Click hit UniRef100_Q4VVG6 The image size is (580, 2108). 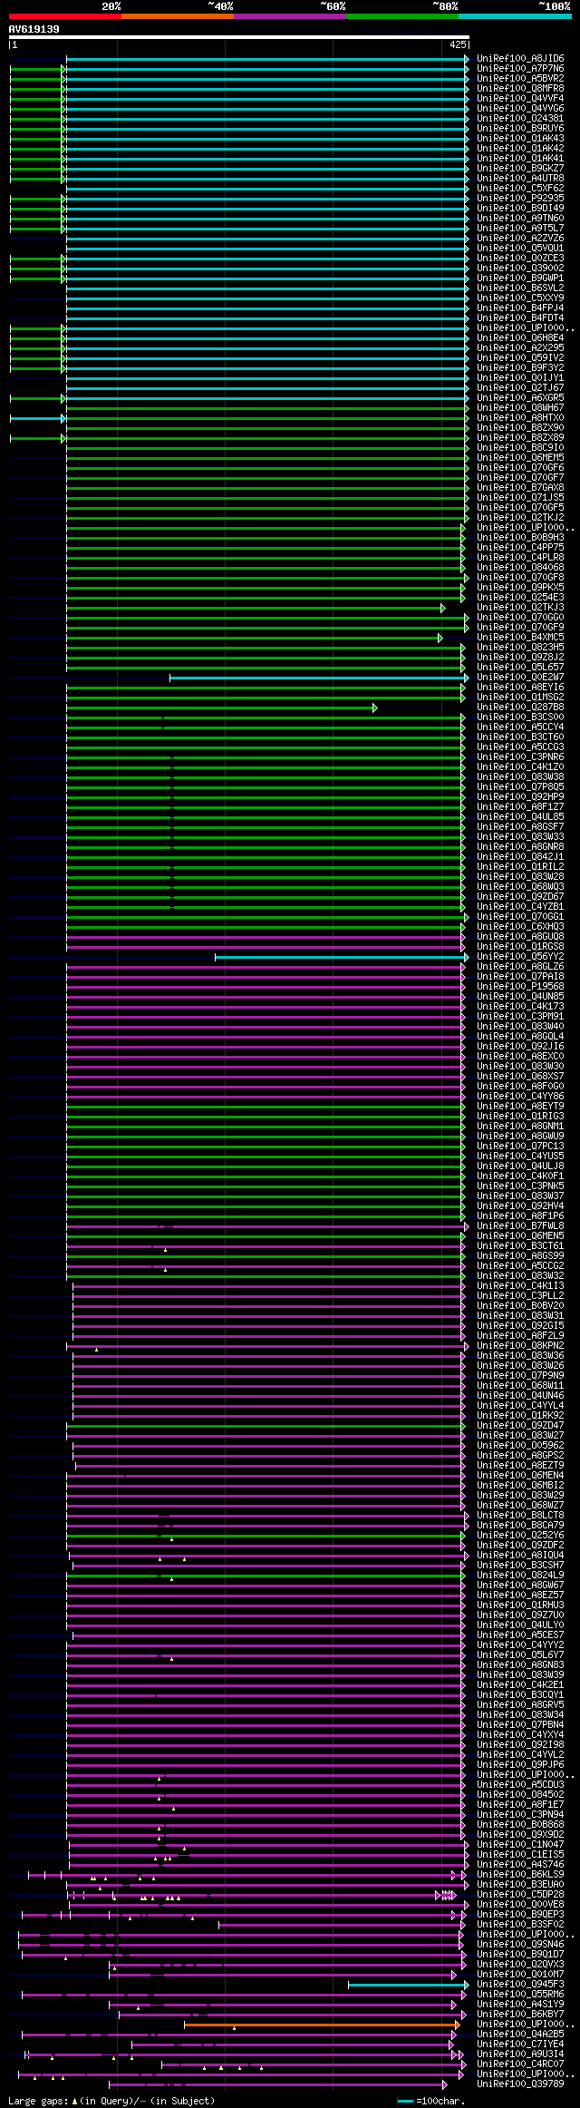[x=520, y=109]
